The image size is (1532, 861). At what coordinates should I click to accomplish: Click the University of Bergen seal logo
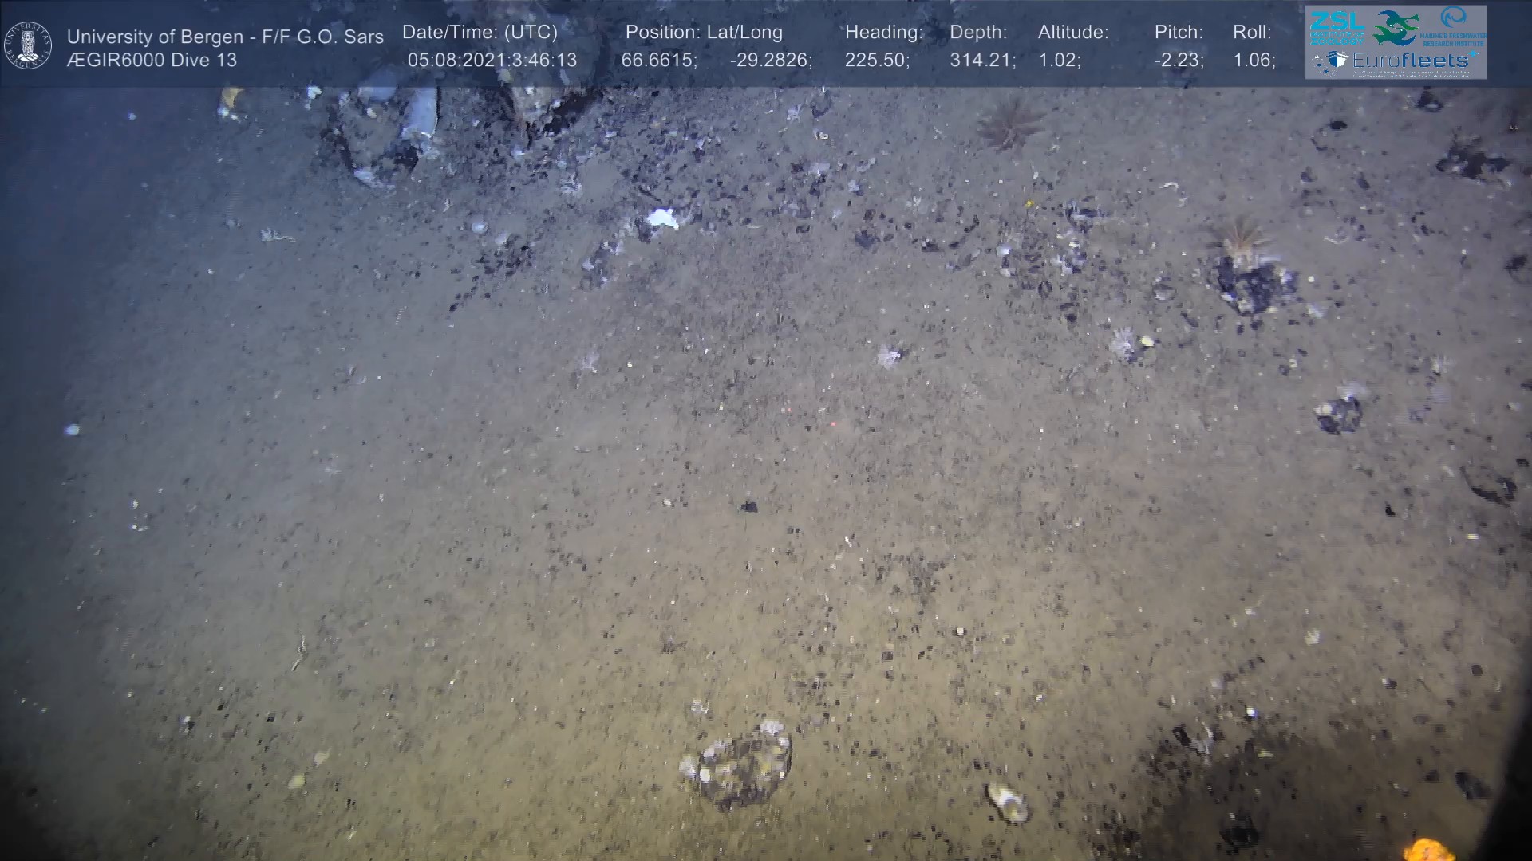pyautogui.click(x=28, y=45)
